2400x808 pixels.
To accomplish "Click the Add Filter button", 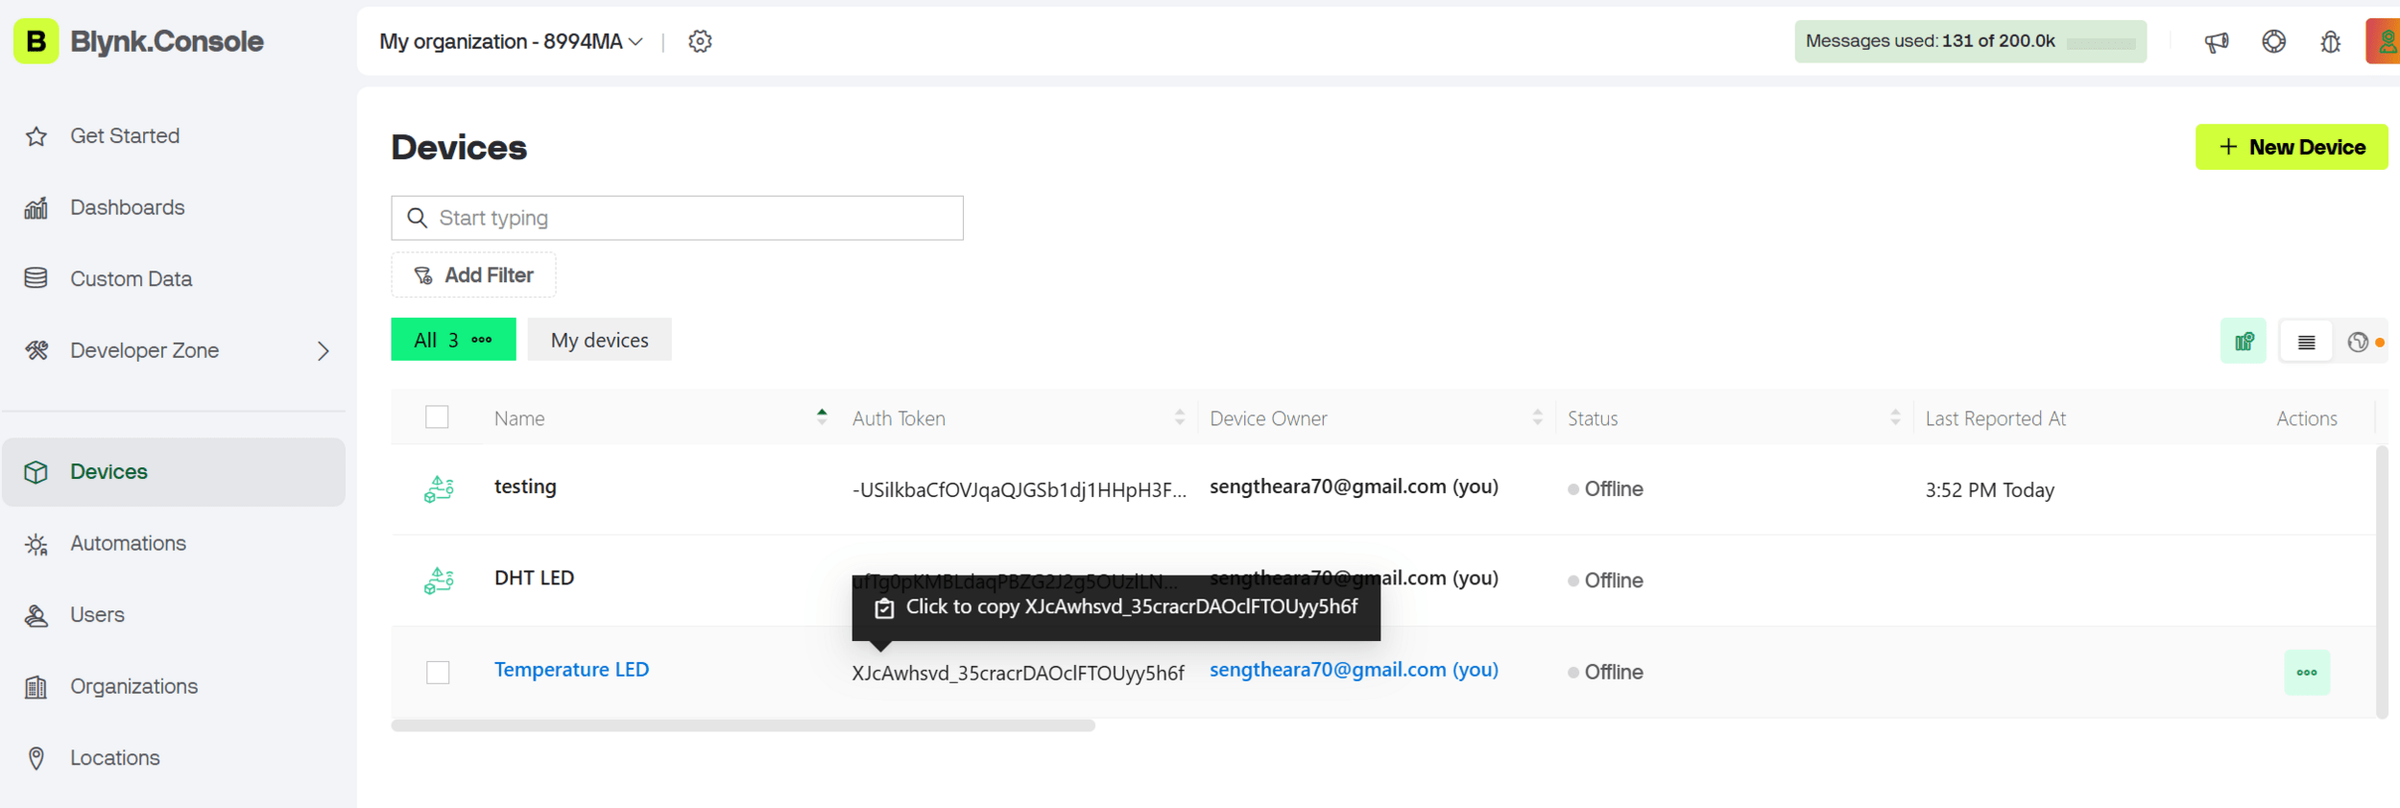I will coord(473,275).
